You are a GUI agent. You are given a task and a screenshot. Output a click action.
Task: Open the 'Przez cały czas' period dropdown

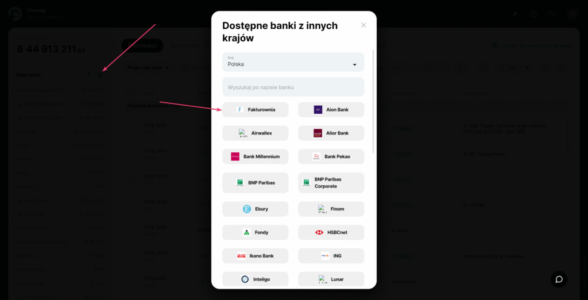pyautogui.click(x=148, y=68)
